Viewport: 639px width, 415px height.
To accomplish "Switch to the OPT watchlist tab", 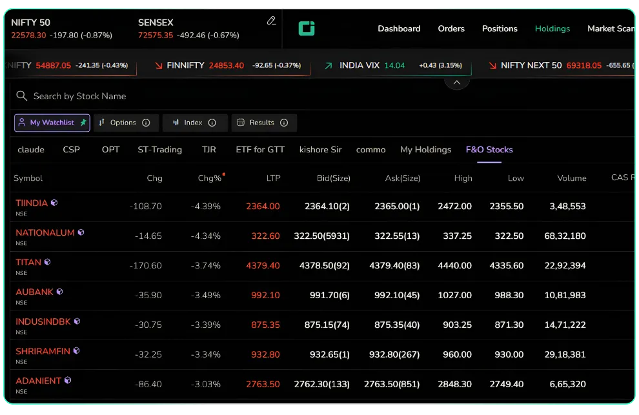I will point(110,150).
